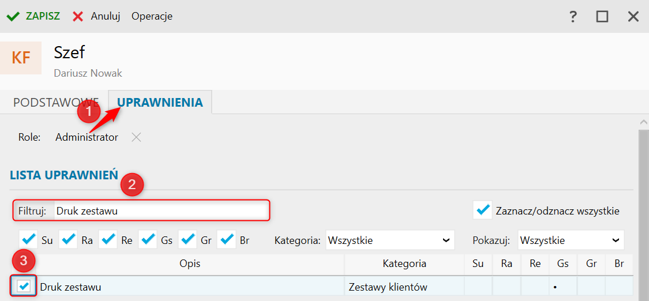
Task: Open the Pokazuj dropdown
Action: [571, 240]
